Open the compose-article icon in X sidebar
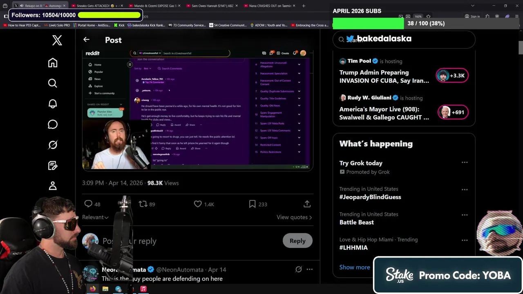 coord(53,165)
